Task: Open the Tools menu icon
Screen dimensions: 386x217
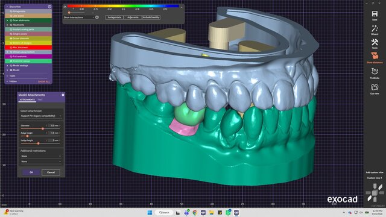Action: pyautogui.click(x=375, y=42)
